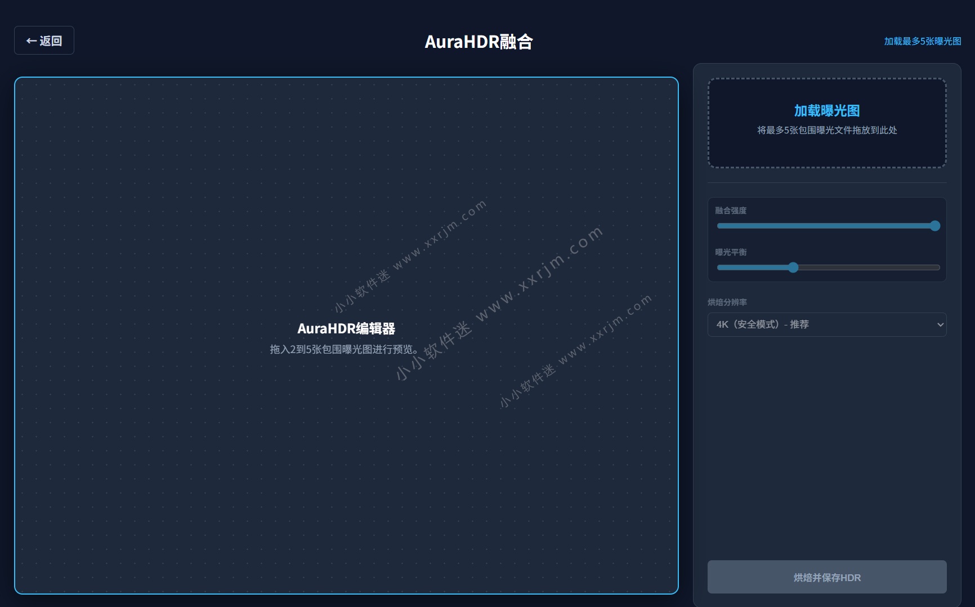Open the 烘焙分辨率 resolution dropdown
The width and height of the screenshot is (975, 607).
pos(827,324)
